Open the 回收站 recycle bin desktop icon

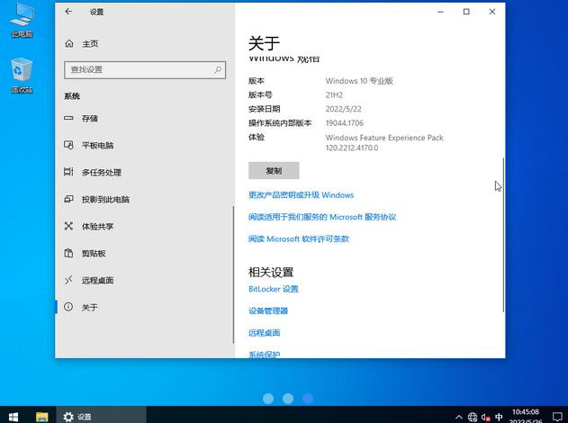point(23,76)
